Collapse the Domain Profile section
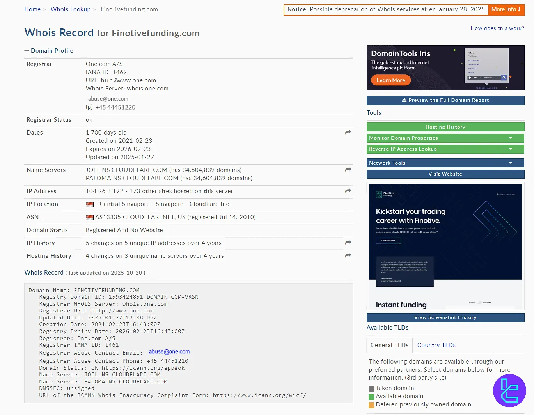 coord(27,51)
